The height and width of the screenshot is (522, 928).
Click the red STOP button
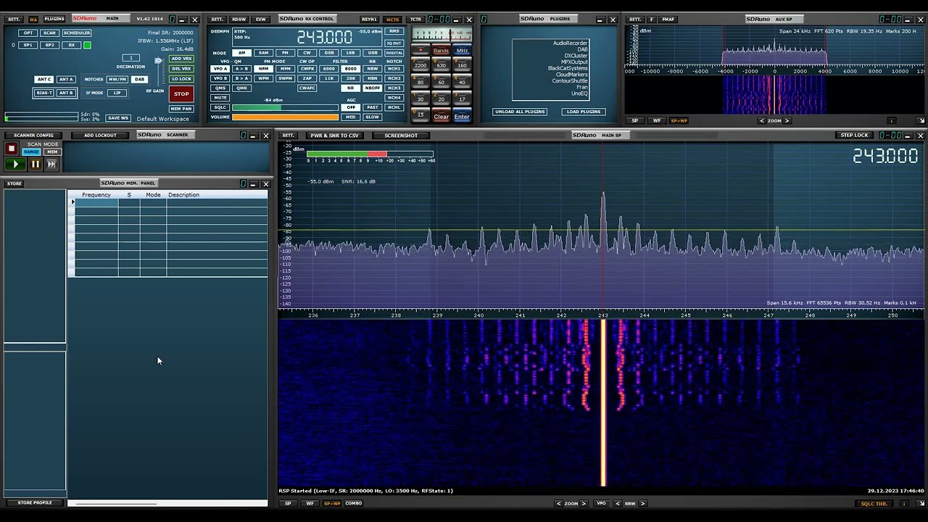coord(181,94)
